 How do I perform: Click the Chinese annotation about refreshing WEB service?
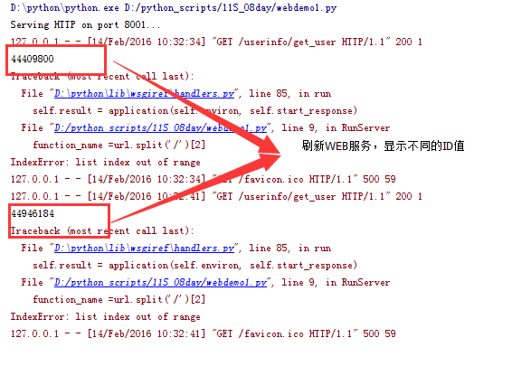click(383, 145)
